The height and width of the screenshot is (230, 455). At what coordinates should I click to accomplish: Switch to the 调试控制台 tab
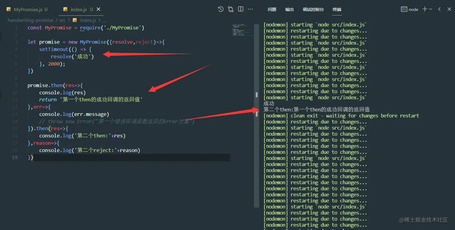[313, 9]
